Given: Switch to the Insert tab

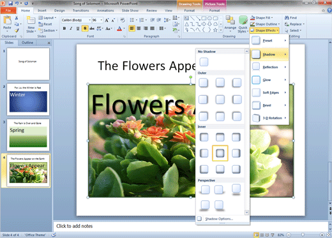Looking at the screenshot, I should (42, 10).
